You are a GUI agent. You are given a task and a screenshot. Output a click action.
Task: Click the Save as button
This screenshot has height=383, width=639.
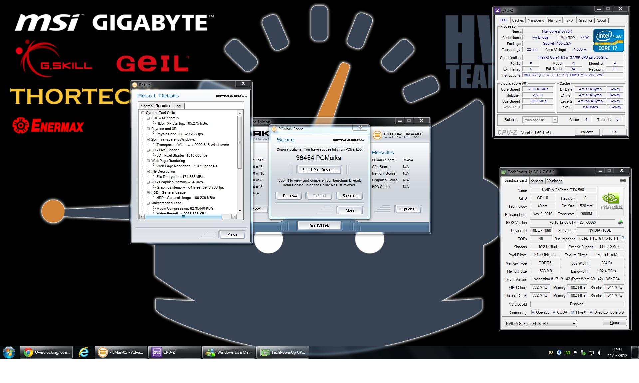(x=350, y=196)
